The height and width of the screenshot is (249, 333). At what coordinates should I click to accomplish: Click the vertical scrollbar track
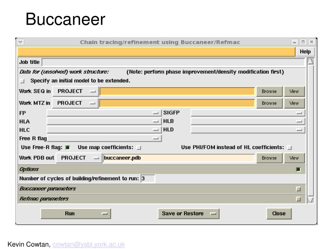coord(311,131)
